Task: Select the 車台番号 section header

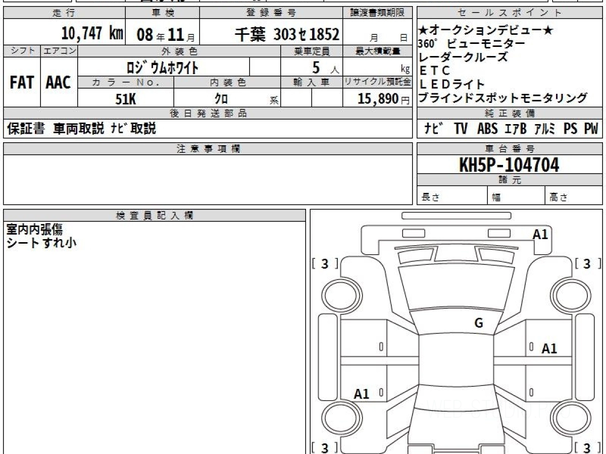Action: (x=510, y=148)
